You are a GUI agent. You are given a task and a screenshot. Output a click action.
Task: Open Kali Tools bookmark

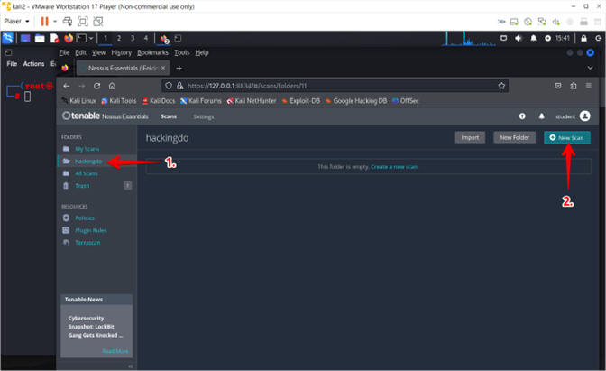click(x=119, y=101)
